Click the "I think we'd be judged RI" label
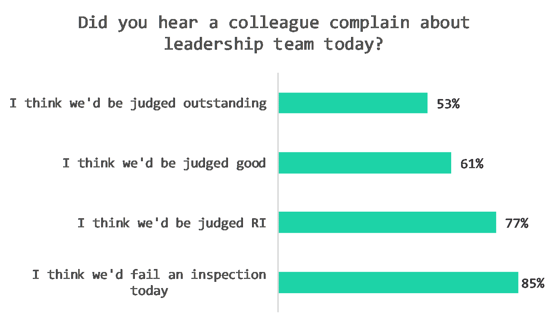The width and height of the screenshot is (548, 329). point(172,223)
